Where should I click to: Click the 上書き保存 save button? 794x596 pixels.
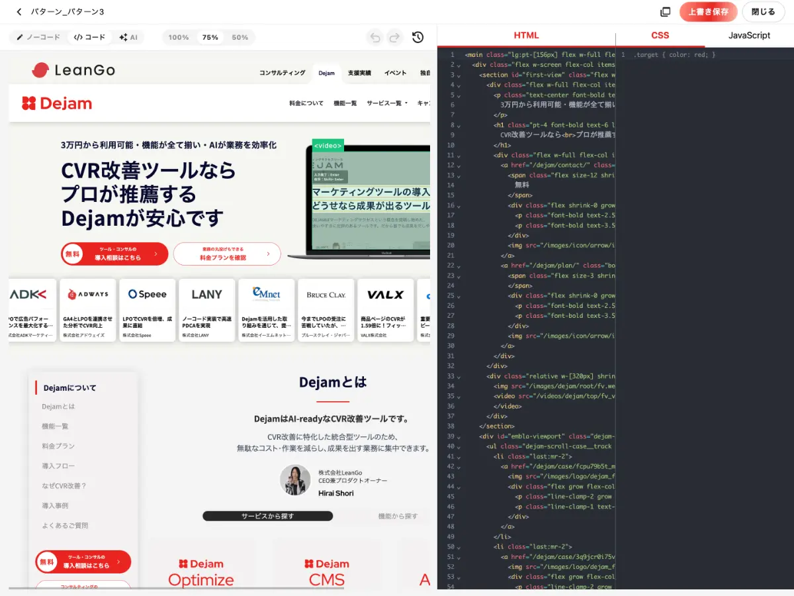coord(708,12)
